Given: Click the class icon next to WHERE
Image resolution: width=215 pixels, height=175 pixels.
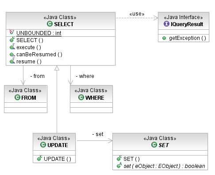Looking at the screenshot, I should pyautogui.click(x=81, y=97).
